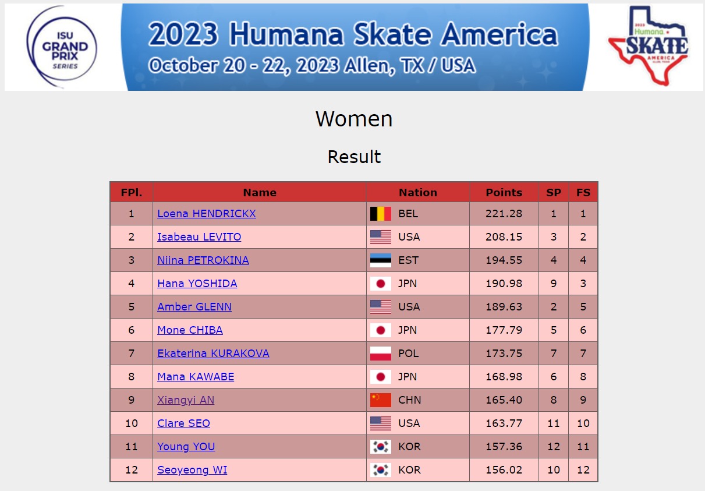
Task: Open Isabeau LEVITO's profile link
Action: [199, 237]
